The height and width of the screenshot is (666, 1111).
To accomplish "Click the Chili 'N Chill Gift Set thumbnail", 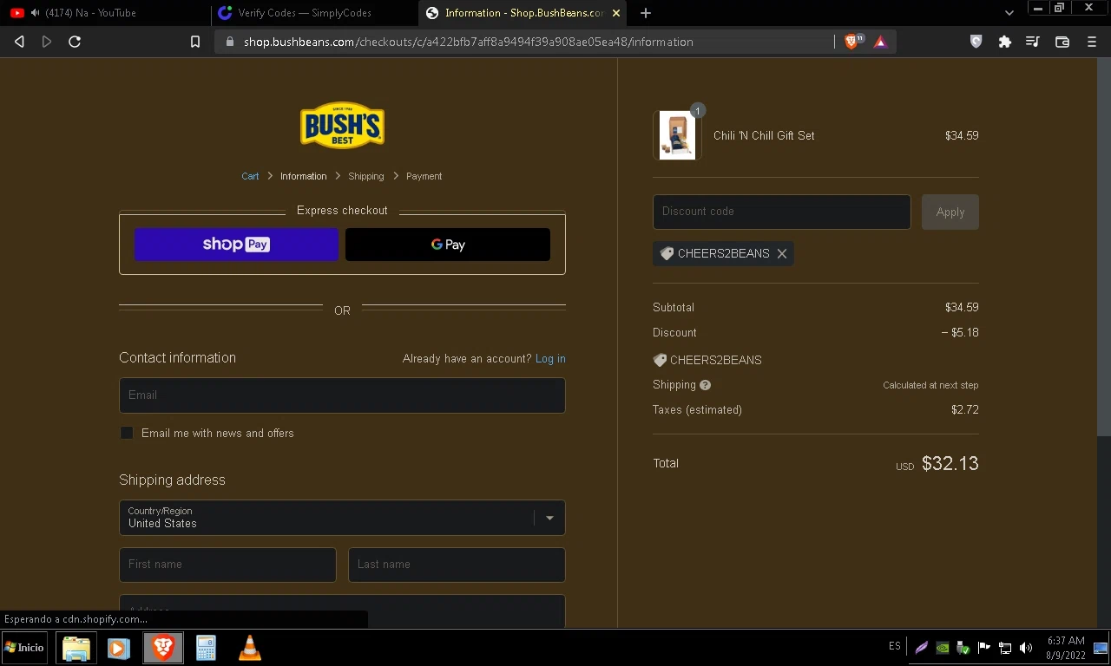I will pyautogui.click(x=677, y=135).
